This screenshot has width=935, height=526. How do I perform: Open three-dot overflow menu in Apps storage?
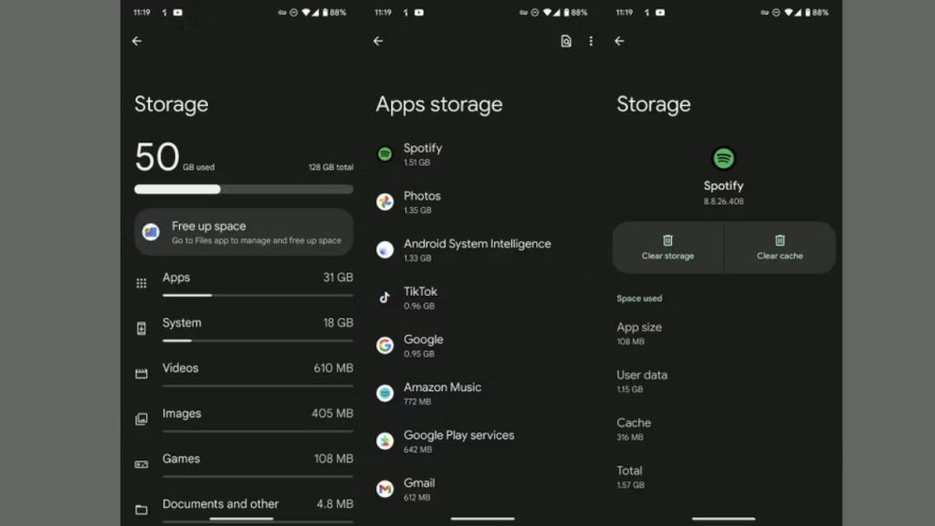[591, 41]
